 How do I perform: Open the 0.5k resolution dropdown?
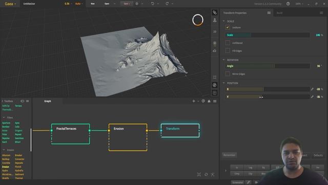(x=68, y=4)
